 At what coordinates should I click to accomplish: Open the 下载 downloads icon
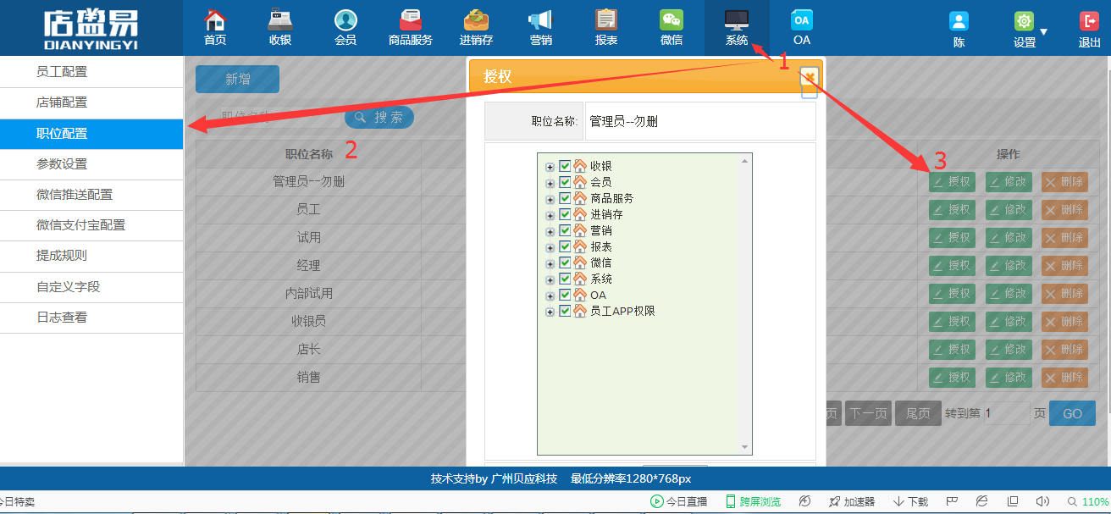(898, 501)
